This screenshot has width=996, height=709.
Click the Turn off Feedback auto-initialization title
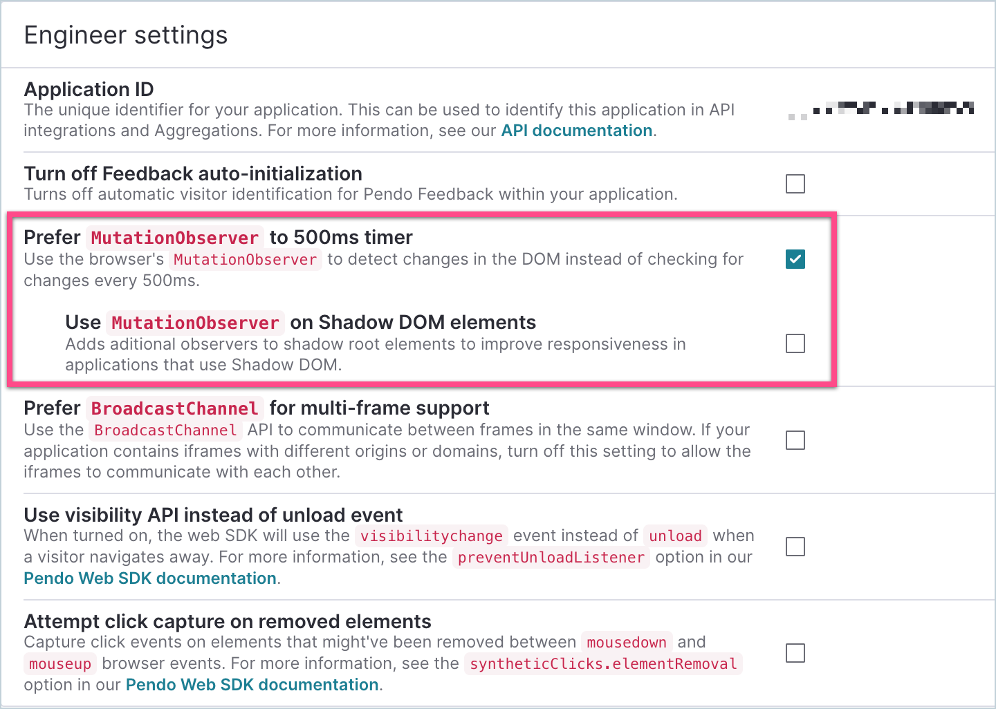[193, 173]
